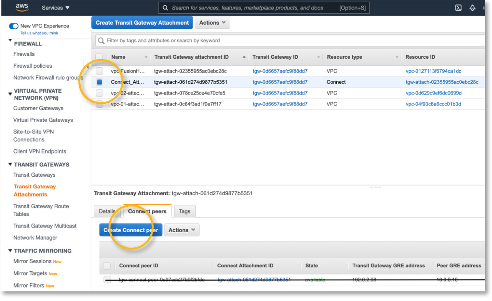This screenshot has height=301, width=492.
Task: Check the vpc-01-attac row checkbox
Action: pos(100,104)
